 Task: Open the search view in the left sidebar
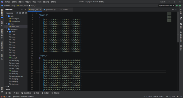point(2,24)
